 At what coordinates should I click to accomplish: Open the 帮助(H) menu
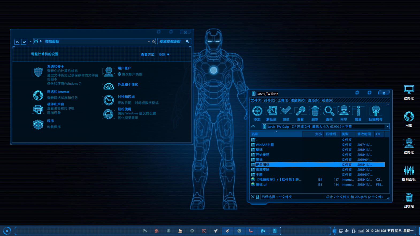[328, 100]
